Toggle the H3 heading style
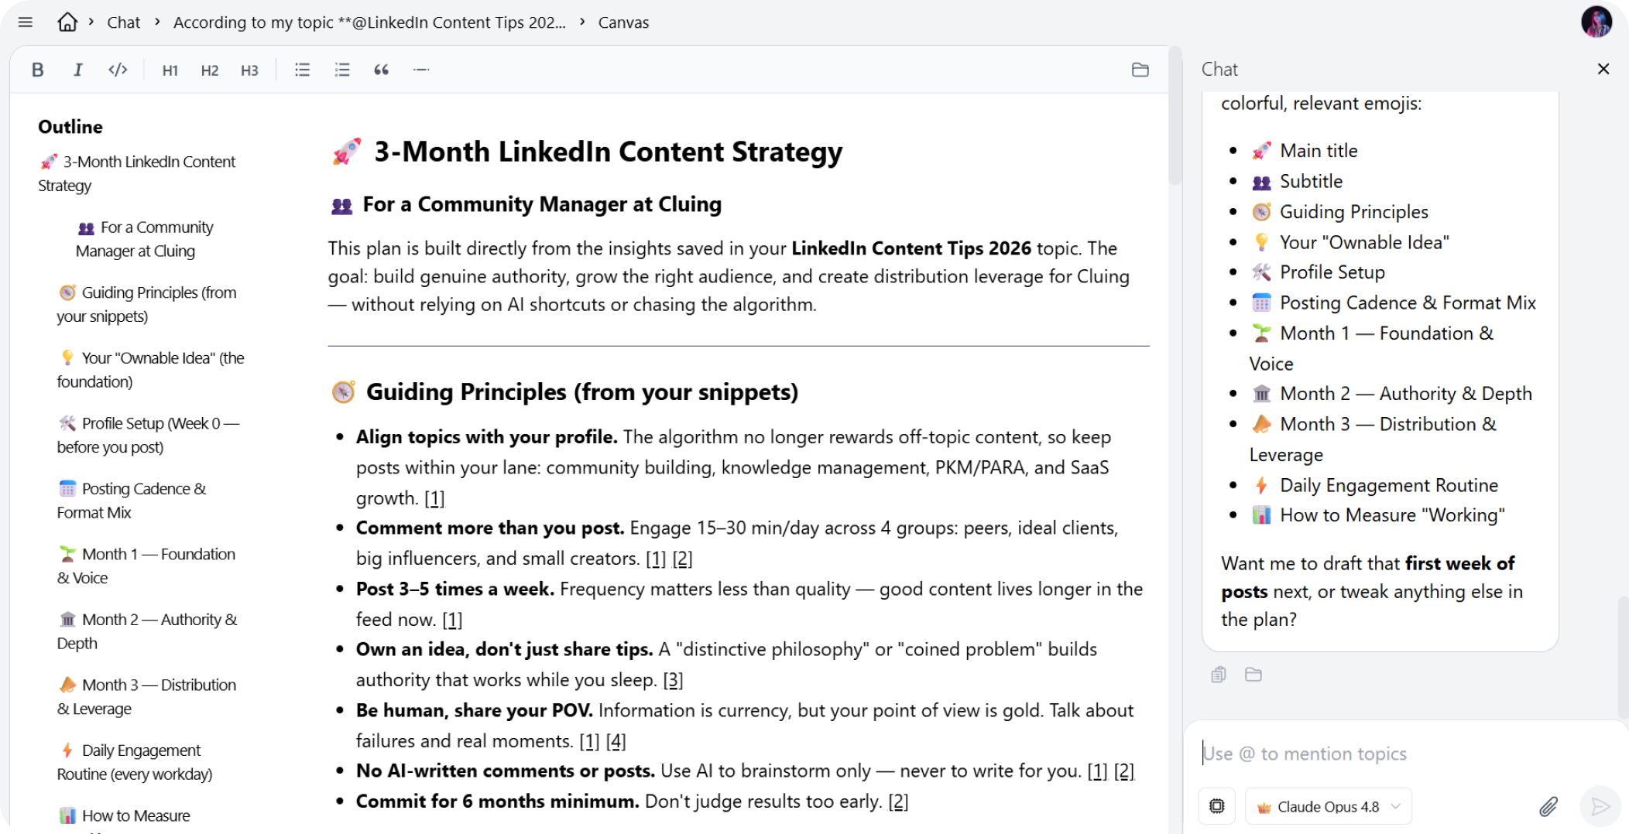 click(x=249, y=70)
